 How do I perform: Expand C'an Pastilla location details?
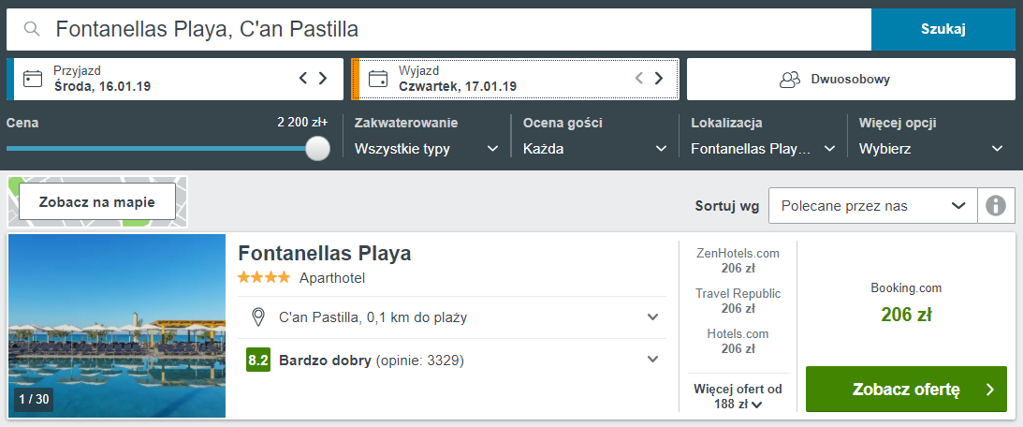(653, 317)
